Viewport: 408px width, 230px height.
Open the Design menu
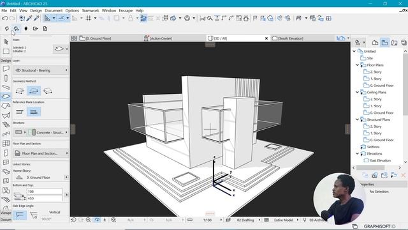click(x=36, y=11)
